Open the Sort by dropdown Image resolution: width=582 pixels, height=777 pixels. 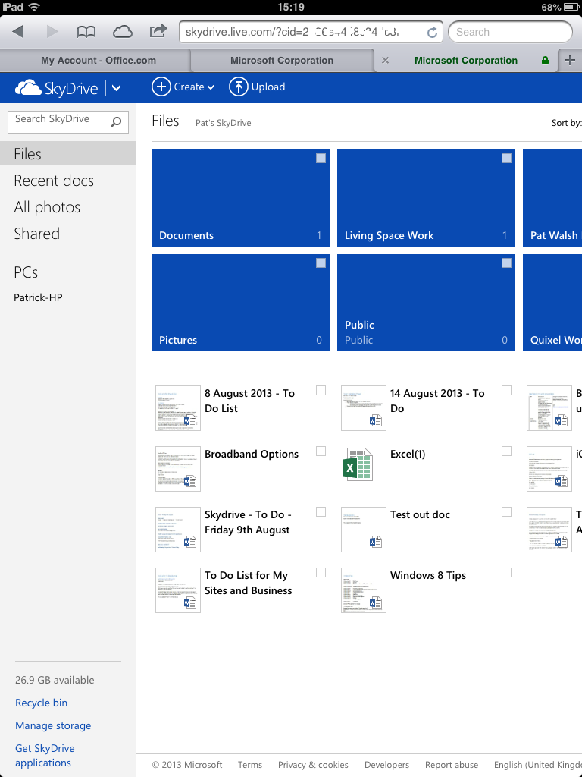click(566, 123)
